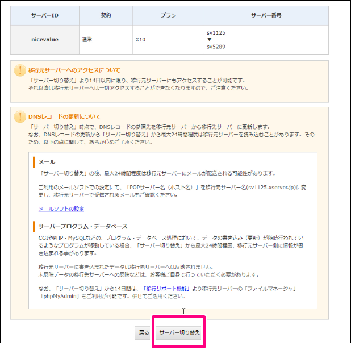The image size is (351, 350).
Task: Click the 契約 column header
Action: (106, 15)
